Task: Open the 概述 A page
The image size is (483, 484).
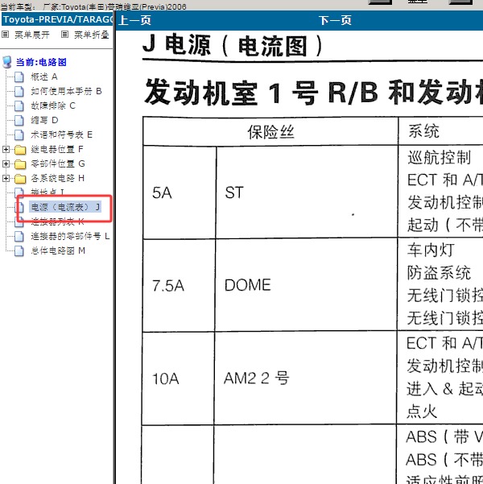Action: click(x=44, y=77)
